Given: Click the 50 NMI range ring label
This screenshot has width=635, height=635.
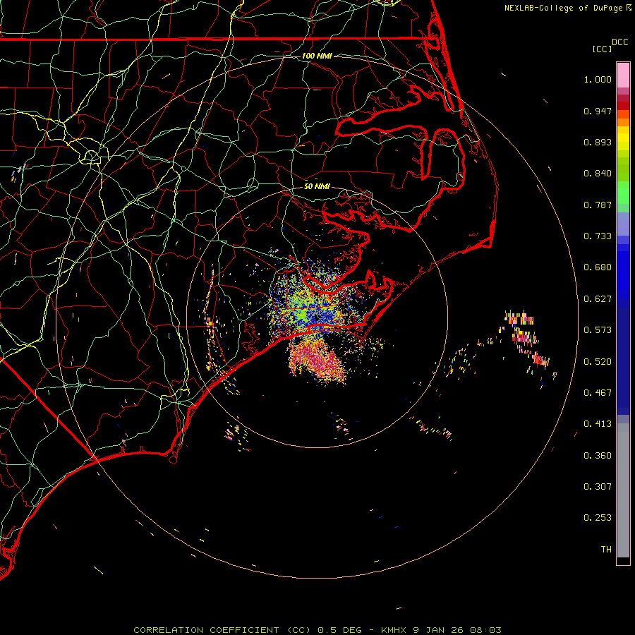Looking at the screenshot, I should point(317,186).
